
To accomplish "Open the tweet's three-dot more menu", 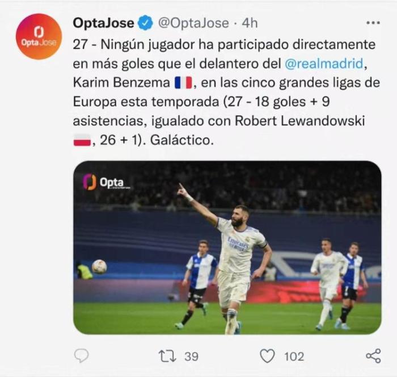I will [373, 23].
